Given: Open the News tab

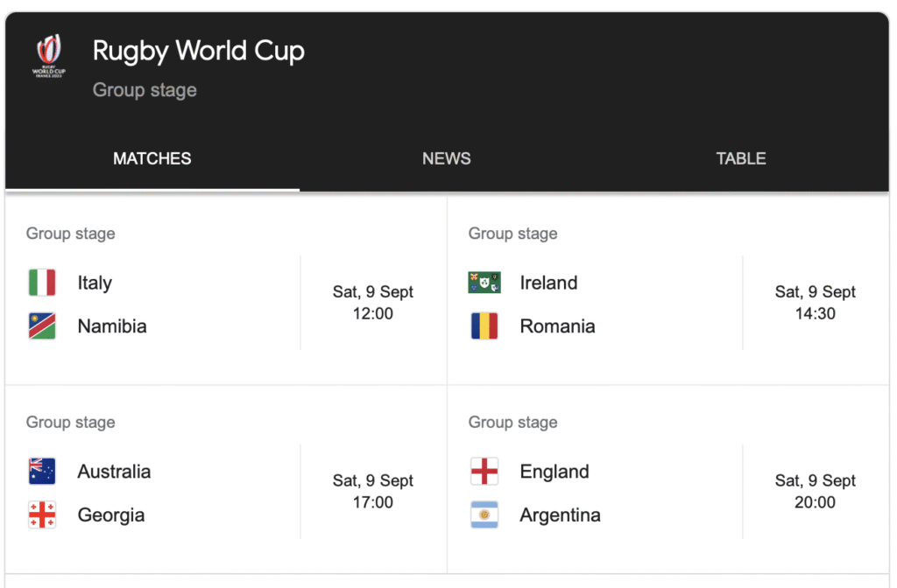Looking at the screenshot, I should 447,158.
